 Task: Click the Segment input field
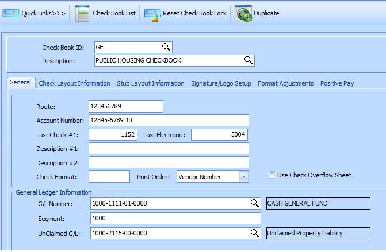coord(175,219)
